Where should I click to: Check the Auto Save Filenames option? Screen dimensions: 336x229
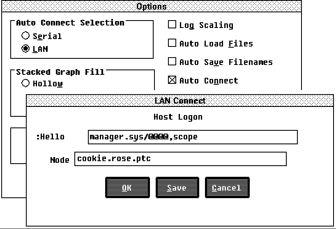point(172,62)
